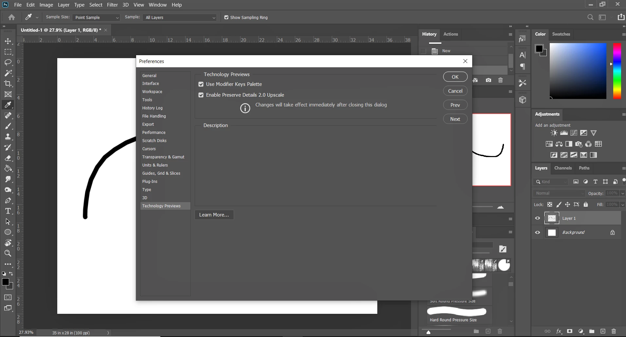The image size is (626, 337).
Task: Open the Sample All Layers dropdown
Action: [180, 17]
